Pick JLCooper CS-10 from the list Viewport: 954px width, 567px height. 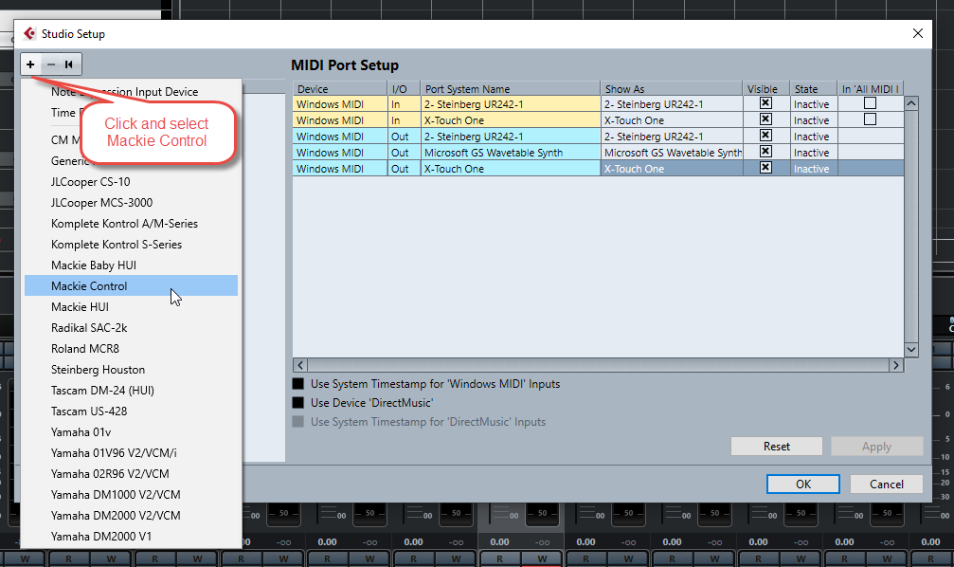click(131, 181)
